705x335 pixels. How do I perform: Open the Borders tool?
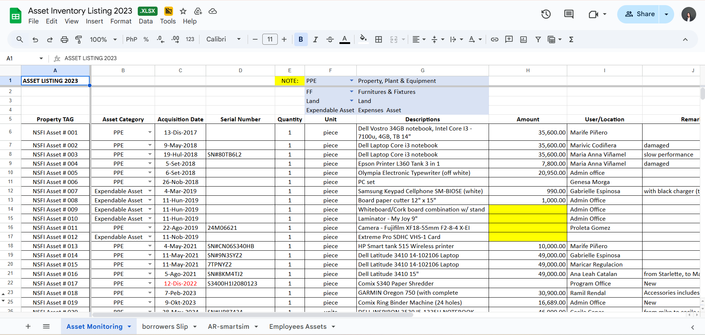[378, 40]
